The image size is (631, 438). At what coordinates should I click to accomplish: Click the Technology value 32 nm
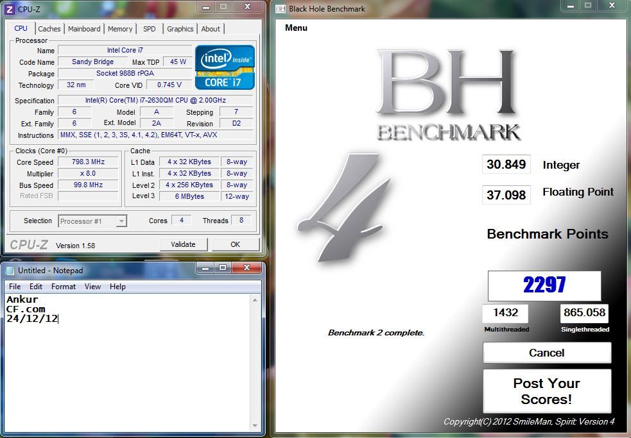pos(76,85)
